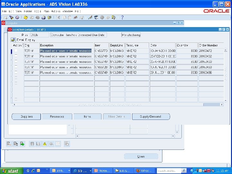232x174 pixels.
Task: Click the Search Desktop field in taskbar
Action: point(169,171)
